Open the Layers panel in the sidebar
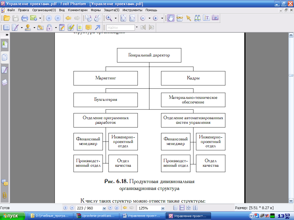Screen dimensions: 294x220 pyautogui.click(x=5, y=82)
